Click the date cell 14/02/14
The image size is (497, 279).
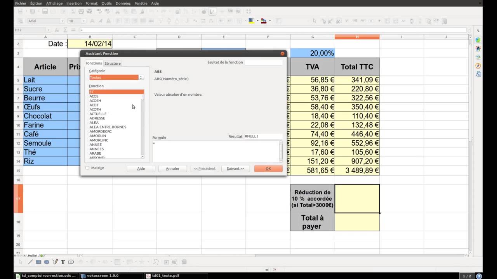coord(90,44)
